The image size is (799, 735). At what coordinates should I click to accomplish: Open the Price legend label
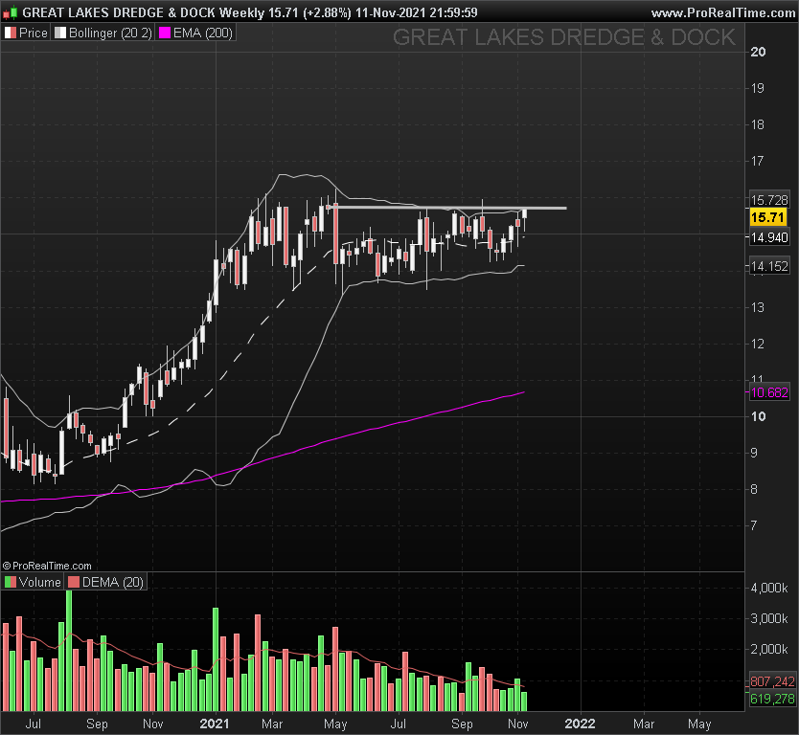34,33
